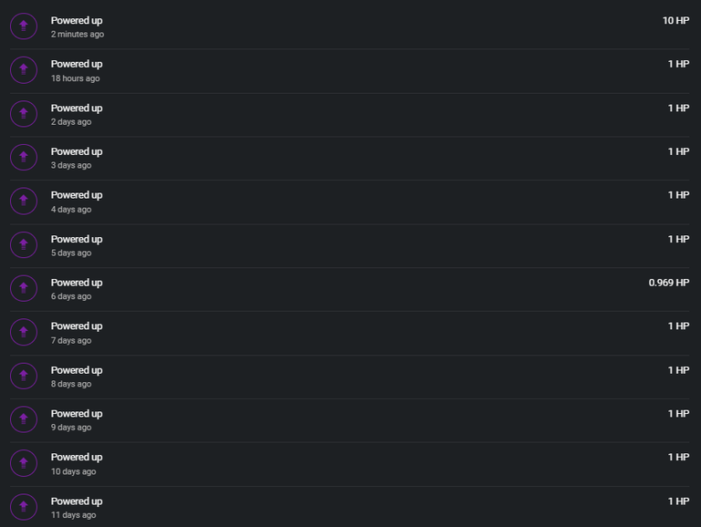Click power-up icon for 3 days ago
This screenshot has width=701, height=527.
(24, 157)
